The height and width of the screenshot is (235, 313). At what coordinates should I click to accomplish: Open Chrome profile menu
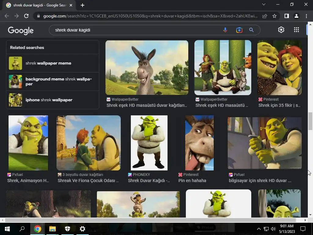click(x=296, y=16)
